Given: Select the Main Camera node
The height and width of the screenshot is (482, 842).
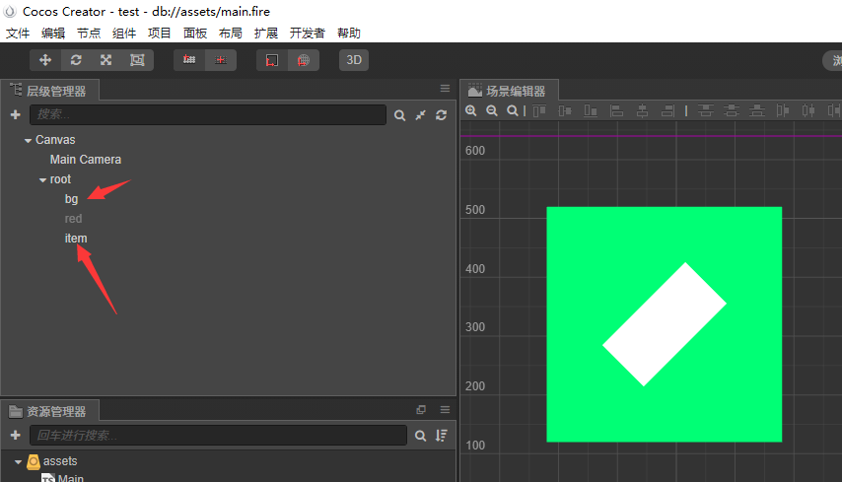Looking at the screenshot, I should pos(86,160).
